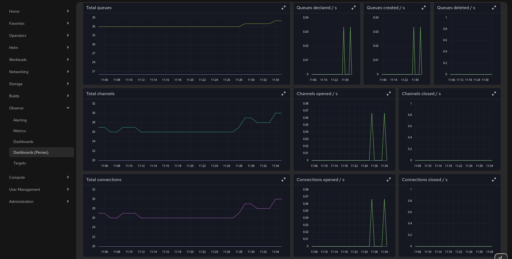This screenshot has width=512, height=259.
Task: Open the Alerting page
Action: (20, 120)
